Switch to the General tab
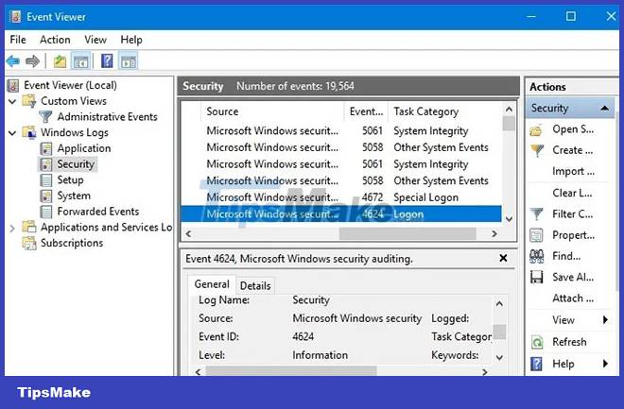This screenshot has width=624, height=409. point(212,284)
